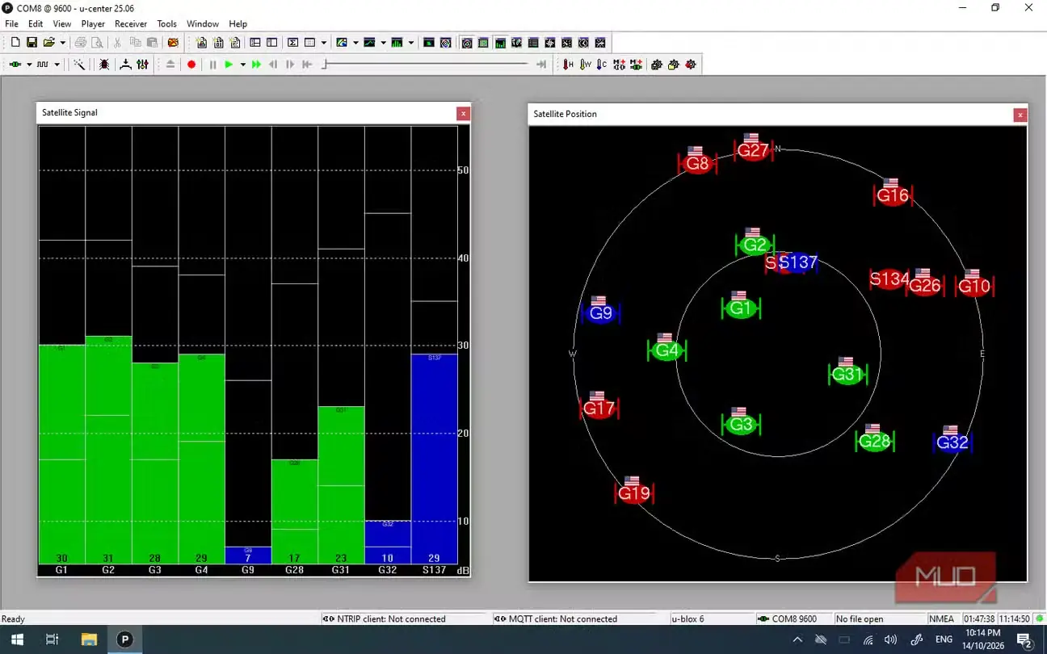Expand the port connection dropdown arrow

pyautogui.click(x=29, y=65)
